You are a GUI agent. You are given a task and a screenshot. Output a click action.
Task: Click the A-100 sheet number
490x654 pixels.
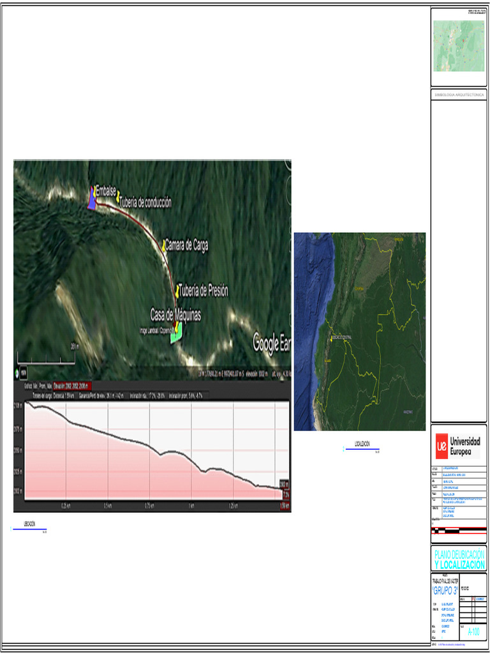473,632
